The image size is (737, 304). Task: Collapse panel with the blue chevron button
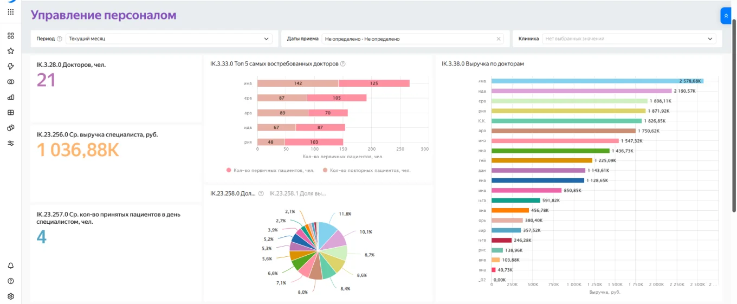coord(726,16)
